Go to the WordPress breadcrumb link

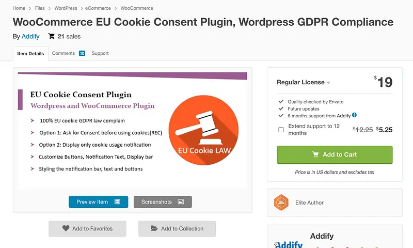(66, 8)
